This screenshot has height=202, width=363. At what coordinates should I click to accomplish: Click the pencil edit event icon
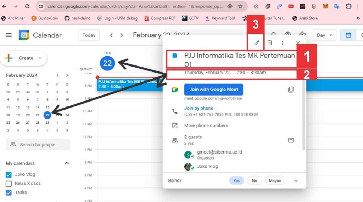[x=257, y=43]
